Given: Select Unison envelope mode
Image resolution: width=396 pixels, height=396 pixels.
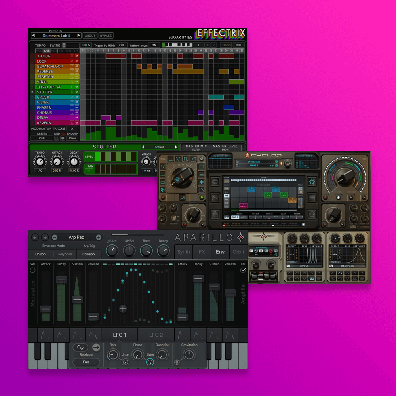Looking at the screenshot, I should [40, 254].
